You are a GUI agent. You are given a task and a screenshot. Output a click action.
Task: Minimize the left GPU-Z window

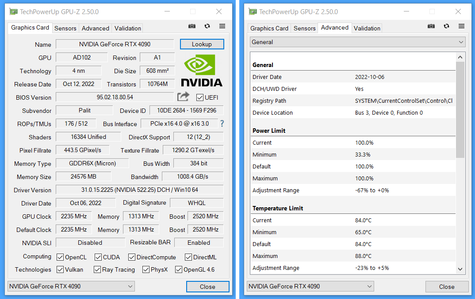tap(167, 12)
